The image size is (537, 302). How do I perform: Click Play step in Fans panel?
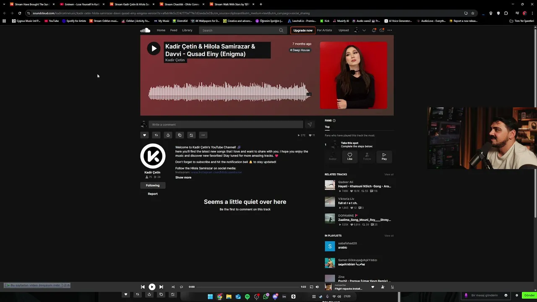pyautogui.click(x=384, y=156)
